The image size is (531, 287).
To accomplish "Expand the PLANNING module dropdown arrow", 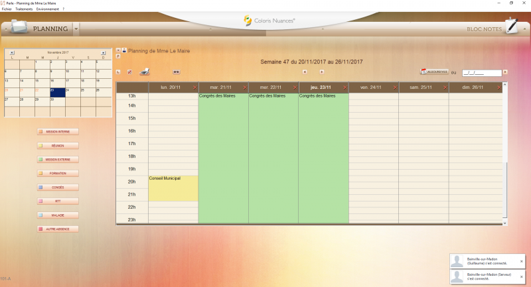I will [x=76, y=29].
